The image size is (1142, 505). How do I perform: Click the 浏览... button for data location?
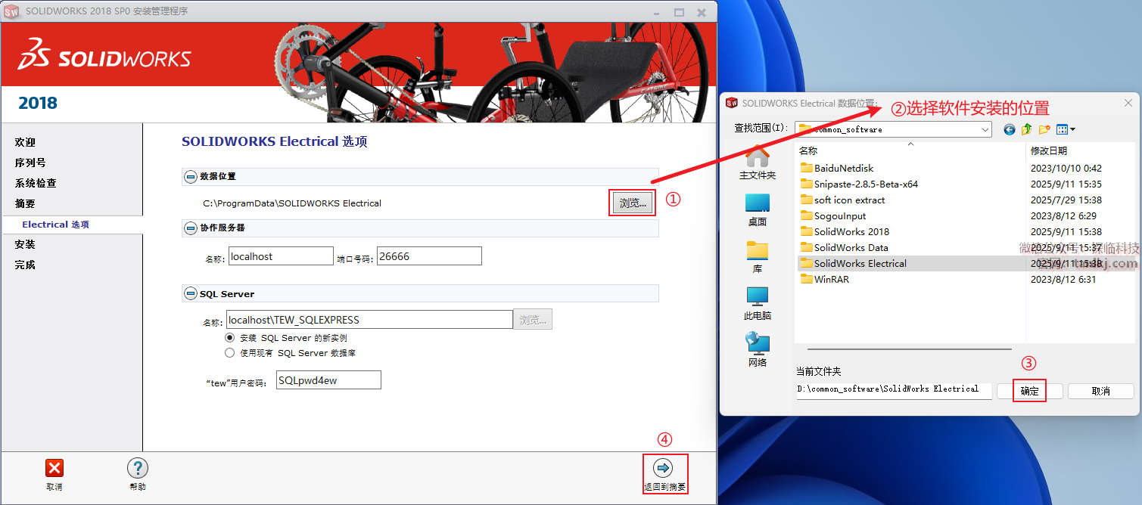(x=633, y=203)
